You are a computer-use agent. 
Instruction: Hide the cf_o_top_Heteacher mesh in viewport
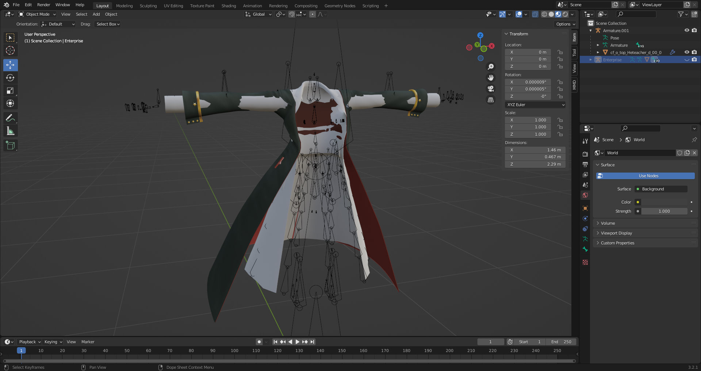687,53
